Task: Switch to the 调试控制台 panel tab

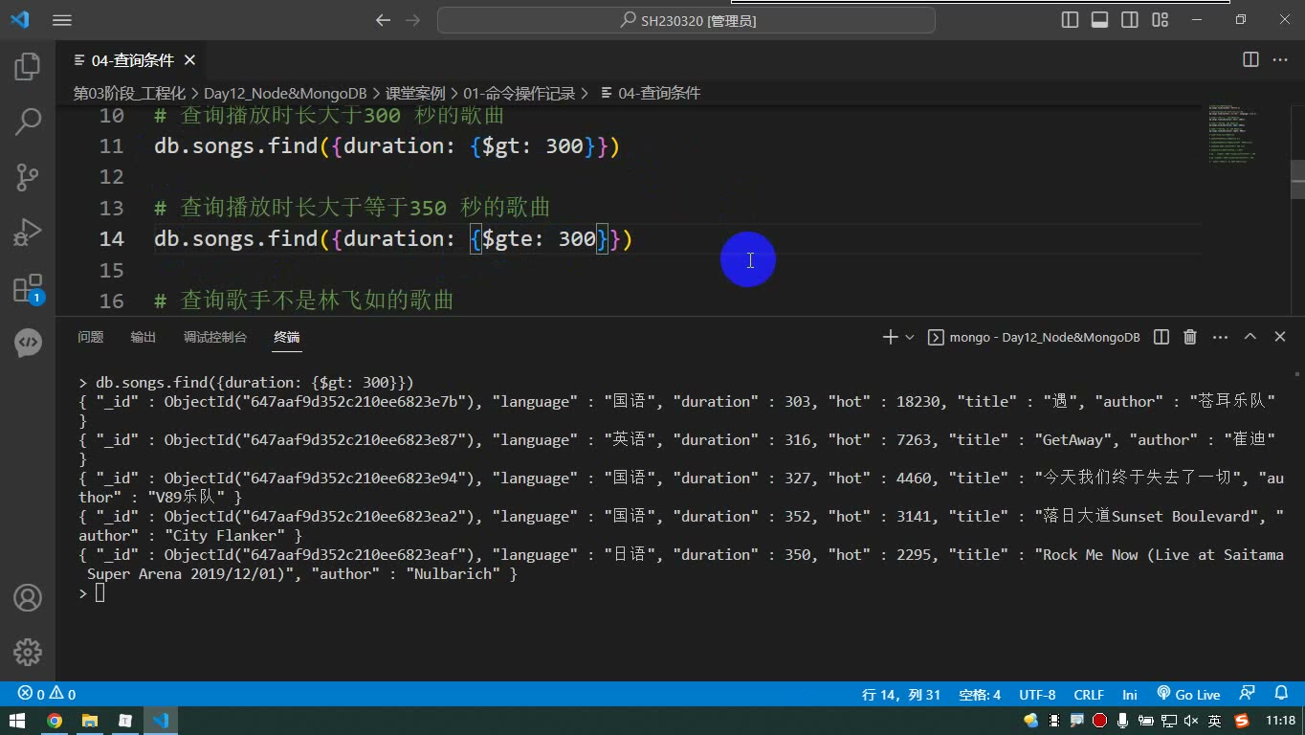Action: (215, 337)
